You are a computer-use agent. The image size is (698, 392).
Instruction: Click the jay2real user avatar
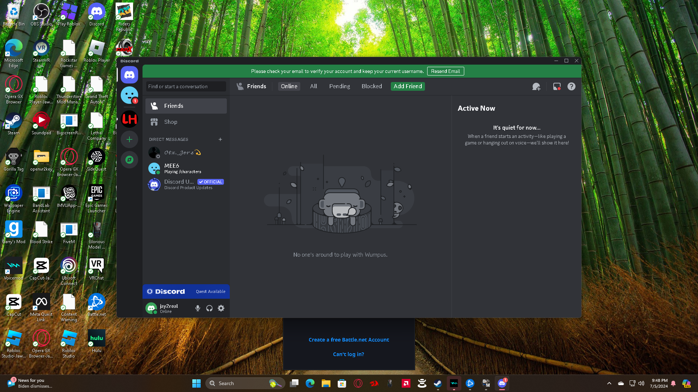pyautogui.click(x=151, y=308)
